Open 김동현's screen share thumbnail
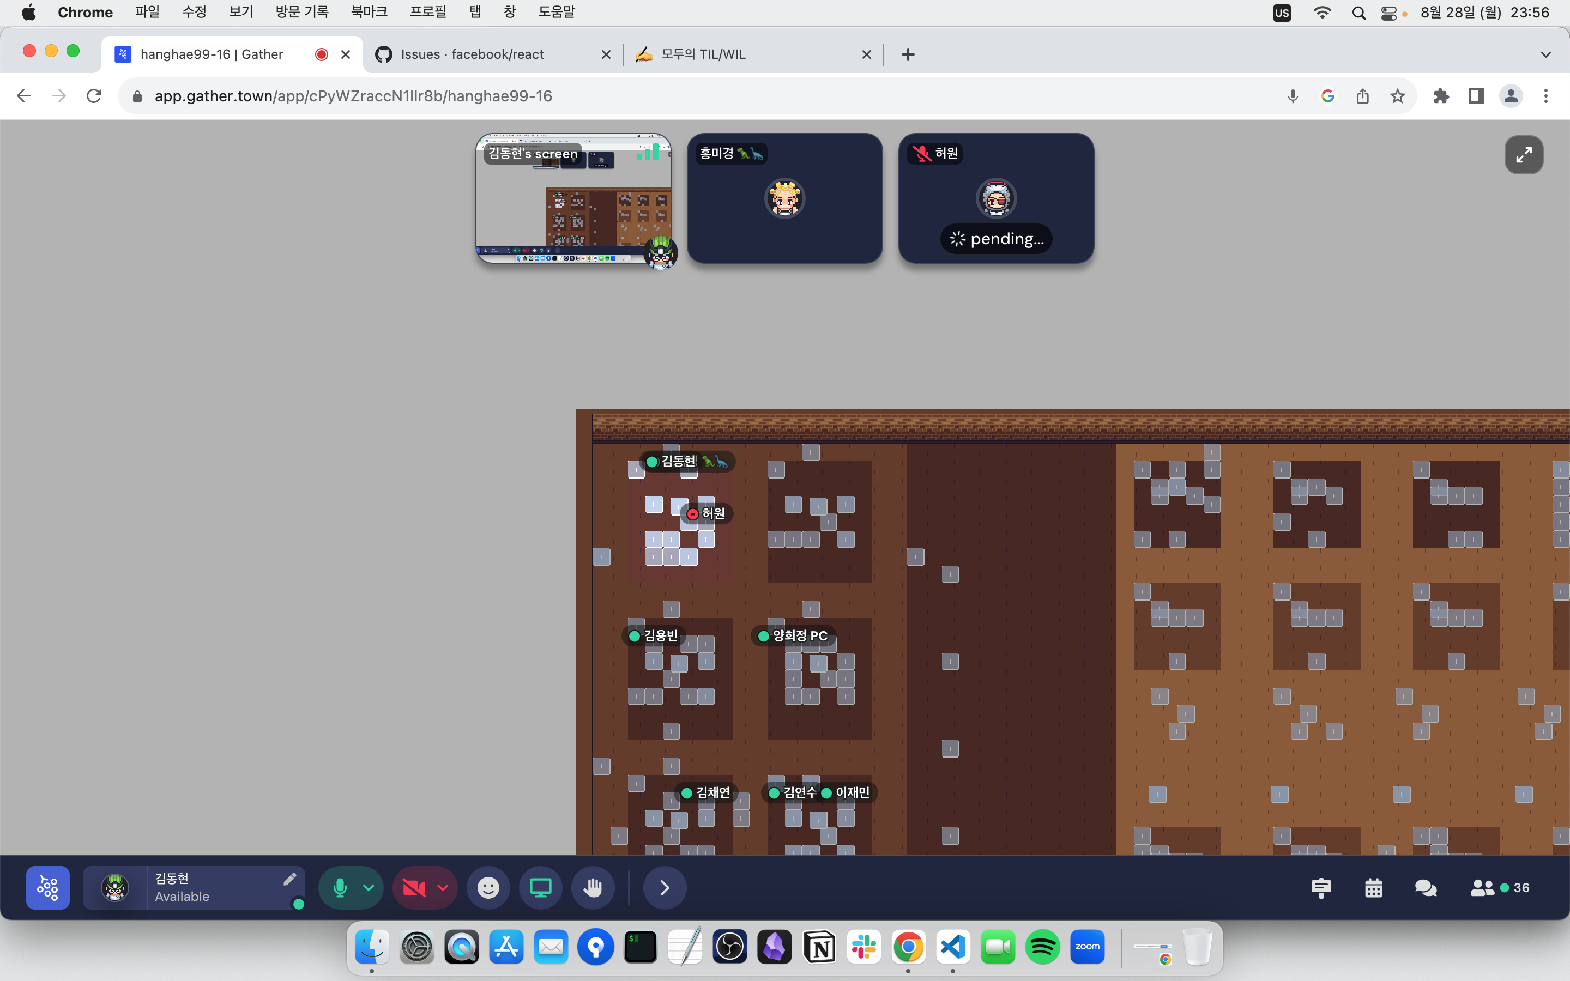 pyautogui.click(x=573, y=198)
